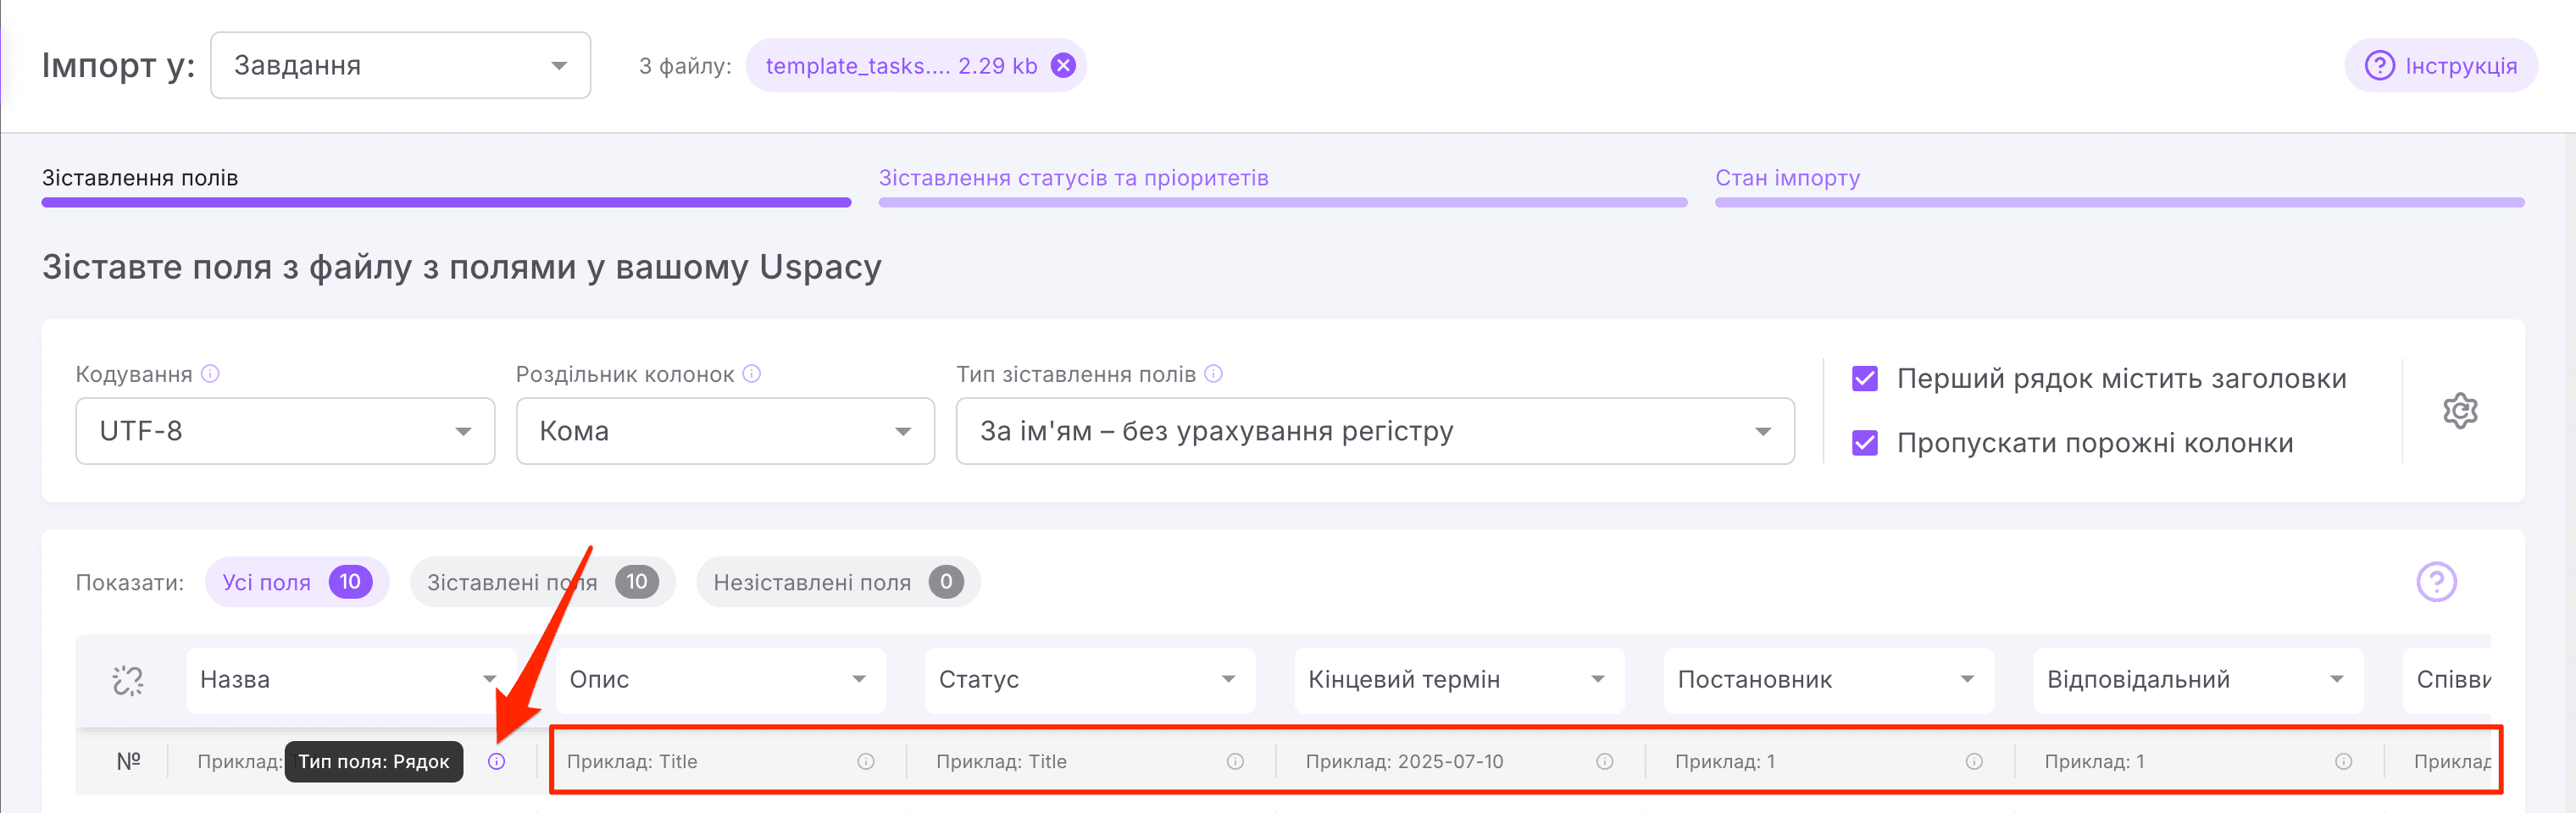Filter by Незіставлені поля
Image resolution: width=2576 pixels, height=813 pixels.
[837, 582]
